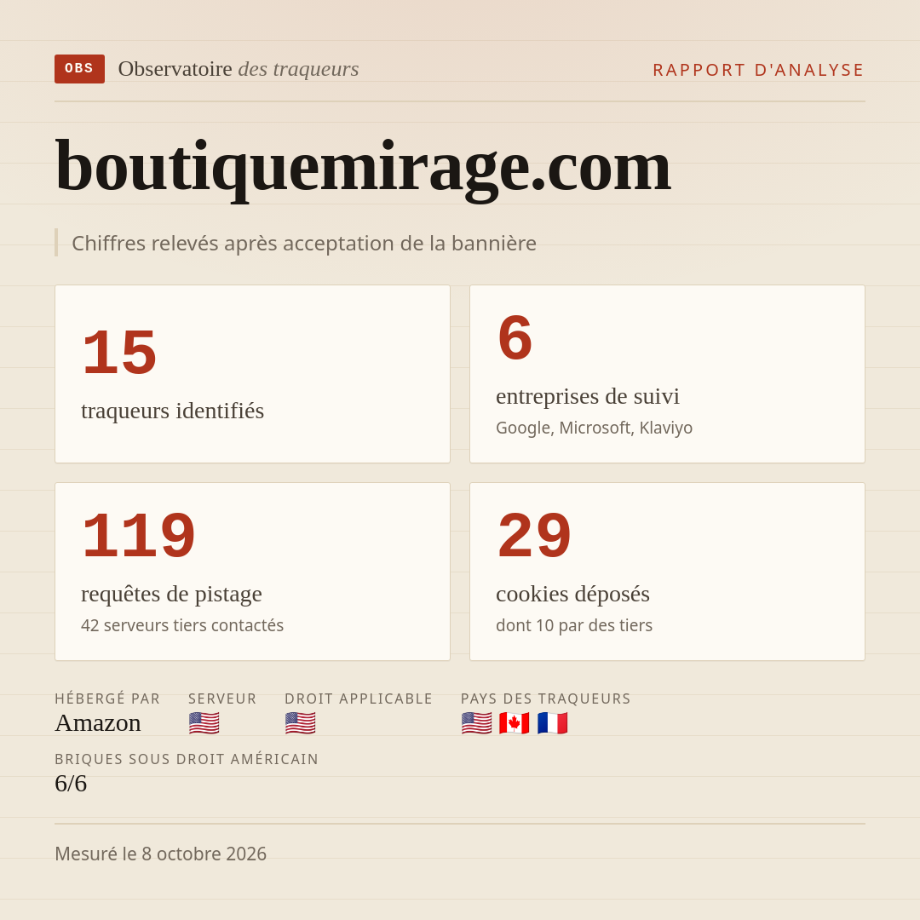Open the Observatoire des traqueurs title
Screen dimensions: 920x920
tap(239, 69)
